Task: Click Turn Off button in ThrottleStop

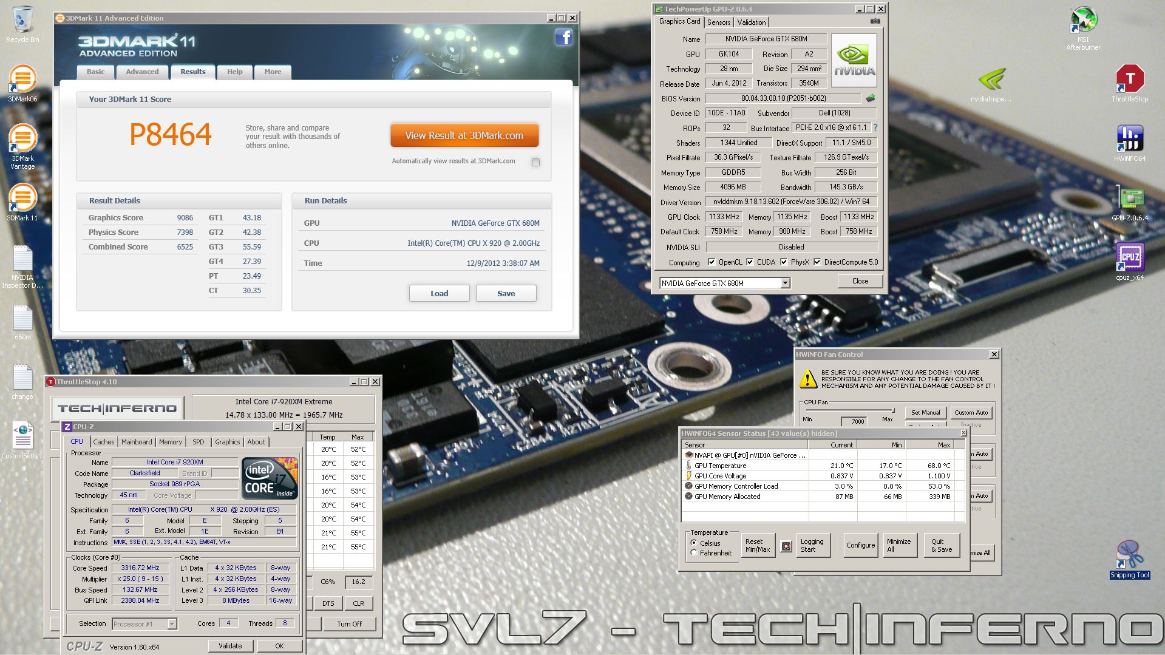Action: [349, 624]
